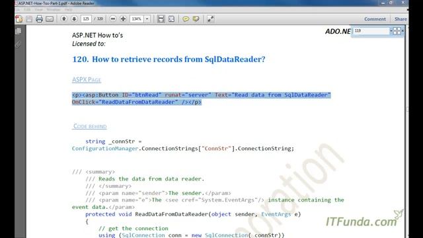Click the '// get the connection' comment
Viewport: 423px width, 238px height.
(134, 228)
